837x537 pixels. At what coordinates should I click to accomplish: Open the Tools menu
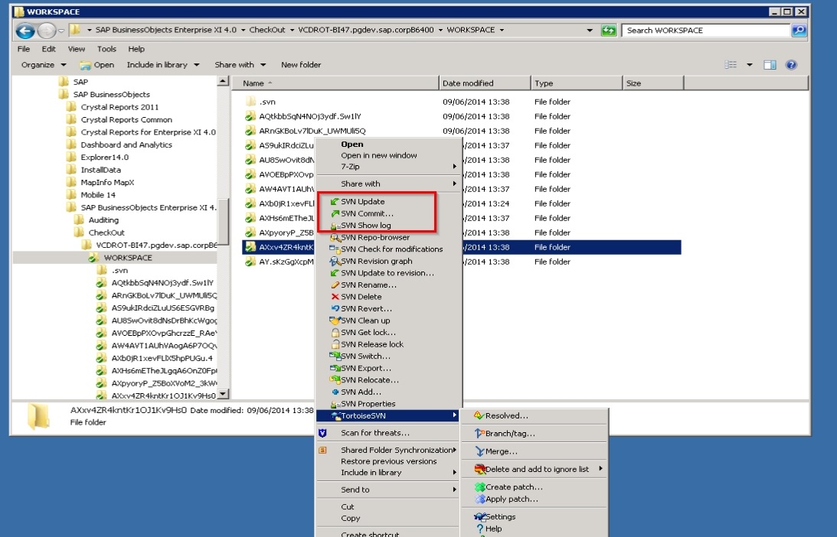click(x=106, y=48)
